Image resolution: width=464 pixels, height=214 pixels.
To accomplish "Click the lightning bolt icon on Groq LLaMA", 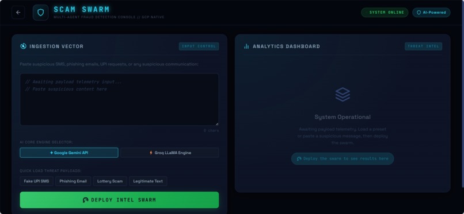I will [151, 153].
